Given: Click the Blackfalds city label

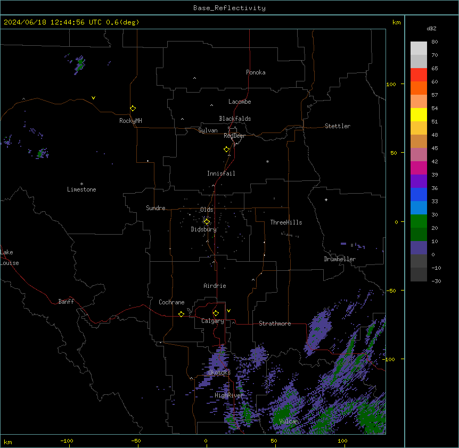Looking at the screenshot, I should (x=235, y=119).
